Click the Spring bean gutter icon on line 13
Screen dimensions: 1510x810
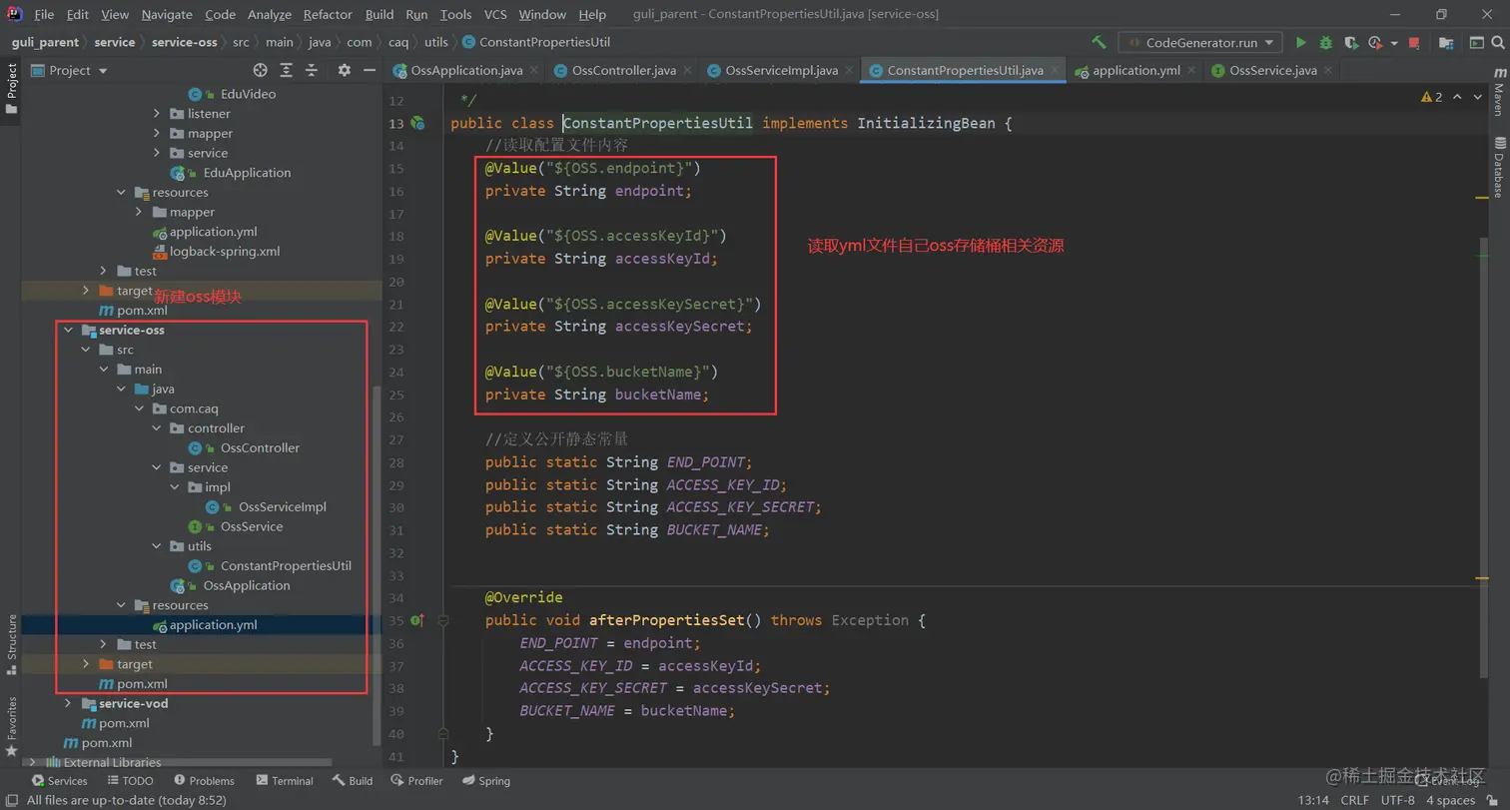coord(418,123)
